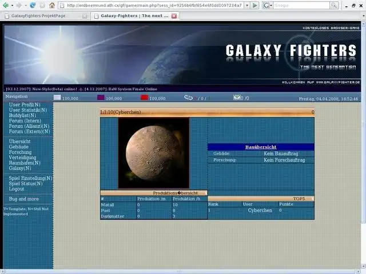Focus the browser address bar

pos(154,5)
